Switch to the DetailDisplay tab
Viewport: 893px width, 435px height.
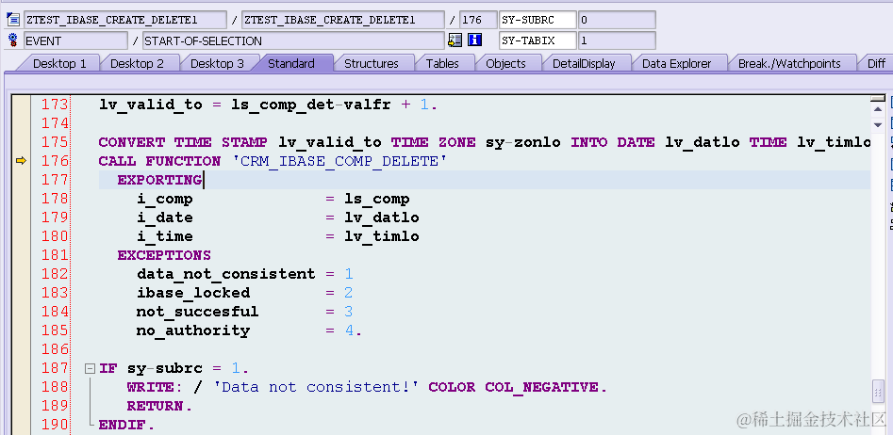pyautogui.click(x=584, y=64)
